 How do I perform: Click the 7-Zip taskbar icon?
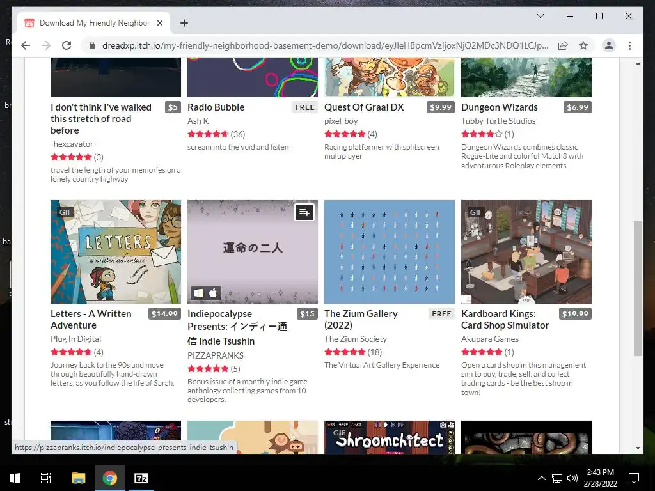[x=141, y=478]
